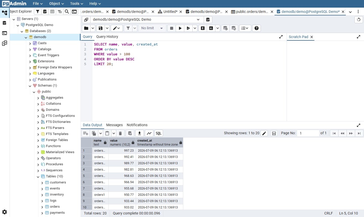Switch to the Query History tab
This screenshot has width=364, height=217.
(107, 37)
